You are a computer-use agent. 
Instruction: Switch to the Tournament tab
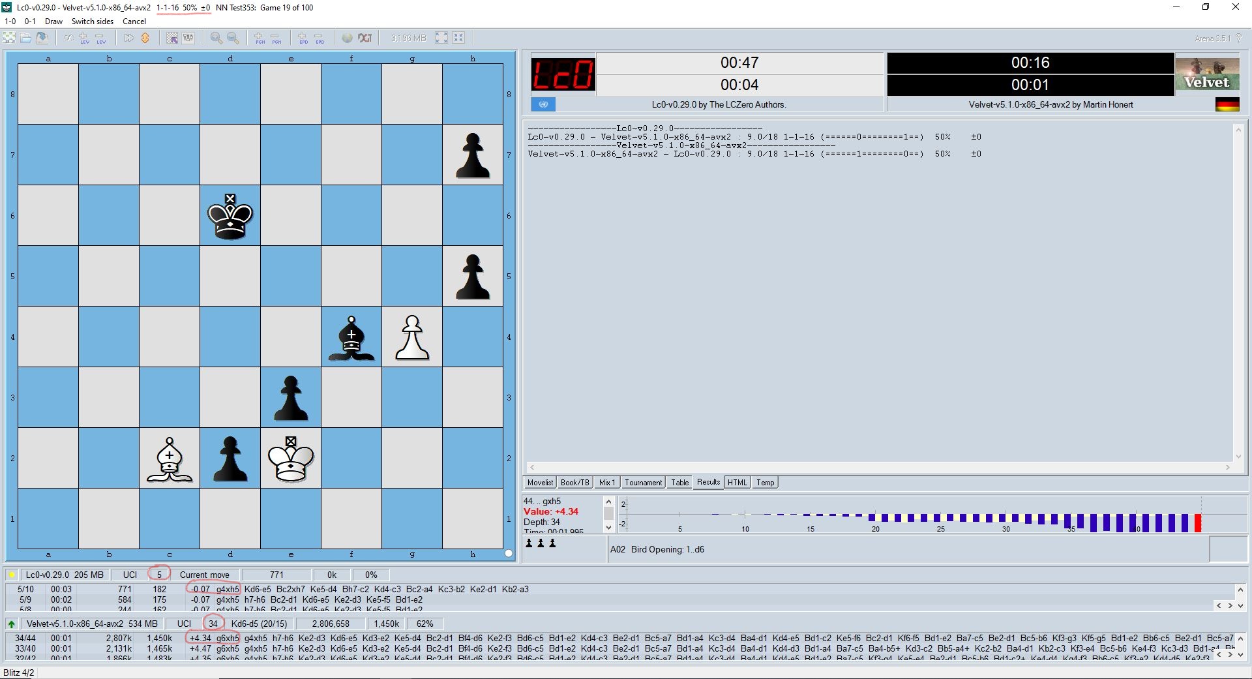pyautogui.click(x=643, y=483)
